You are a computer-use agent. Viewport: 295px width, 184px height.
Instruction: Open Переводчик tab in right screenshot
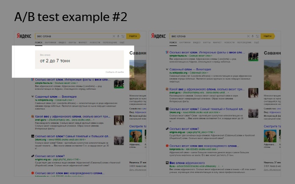pyautogui.click(x=245, y=43)
